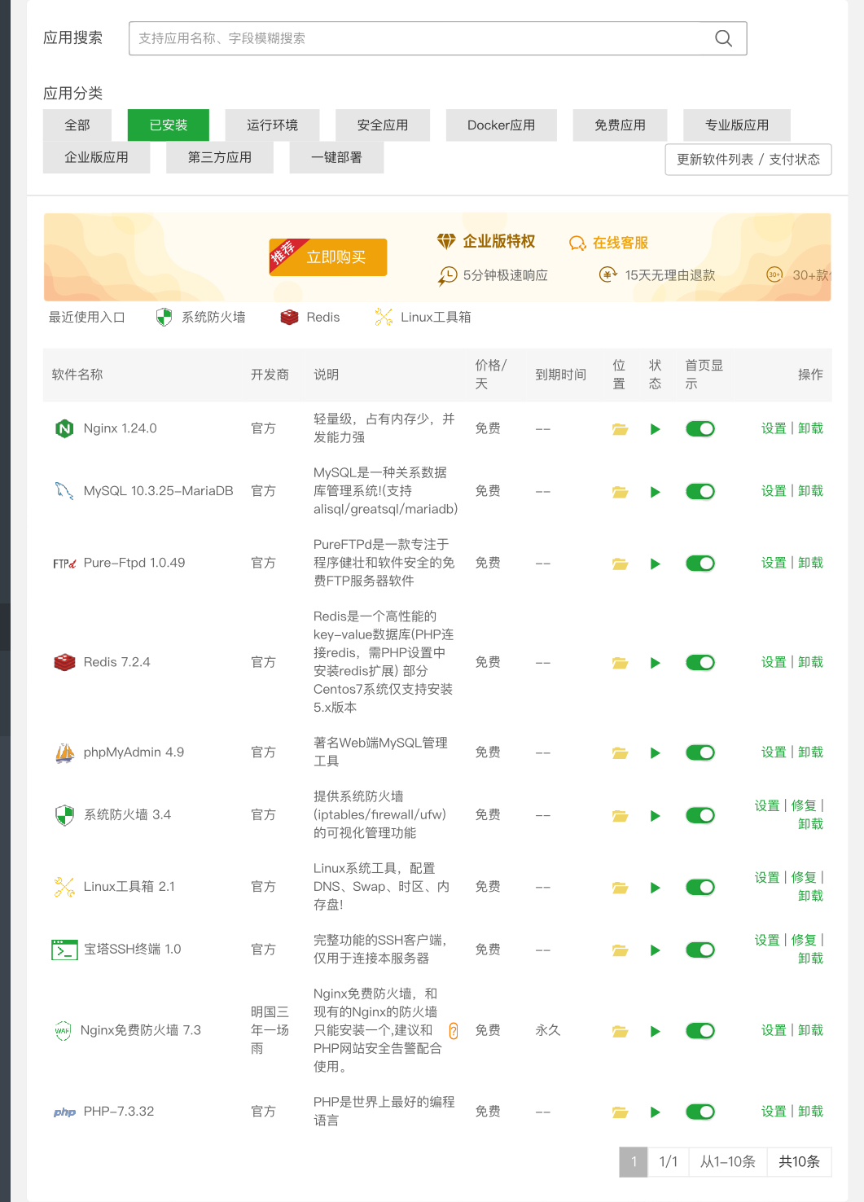The height and width of the screenshot is (1202, 864).
Task: Click the Nginx logo icon in list
Action: (64, 428)
